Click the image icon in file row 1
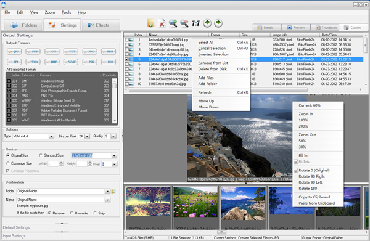 point(131,40)
